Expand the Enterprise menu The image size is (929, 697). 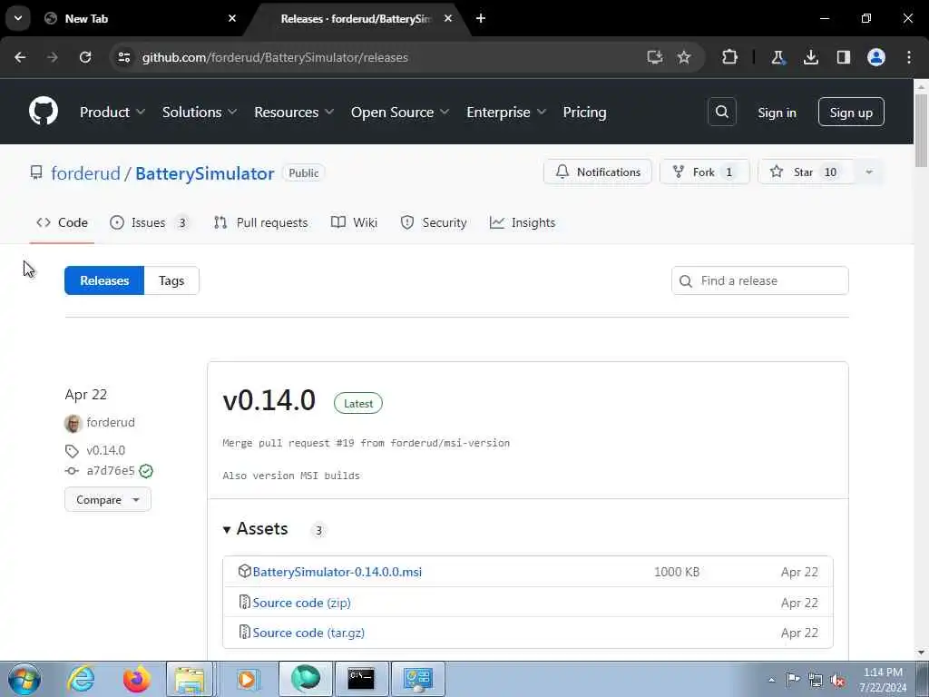(x=506, y=112)
